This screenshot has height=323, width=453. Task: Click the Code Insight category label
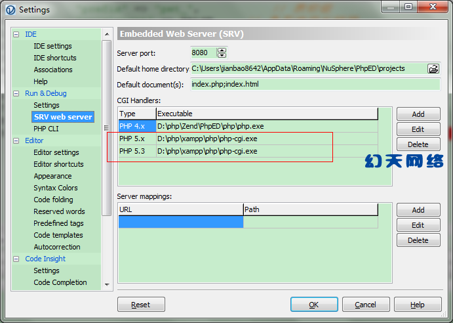pyautogui.click(x=45, y=259)
